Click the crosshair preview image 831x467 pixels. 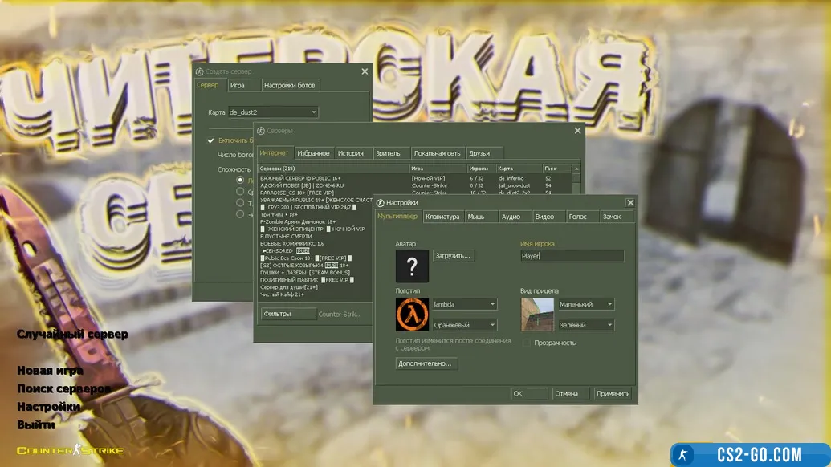pos(537,315)
